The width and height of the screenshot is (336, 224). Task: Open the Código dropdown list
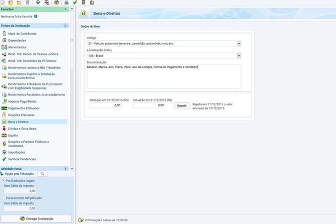[x=239, y=43]
